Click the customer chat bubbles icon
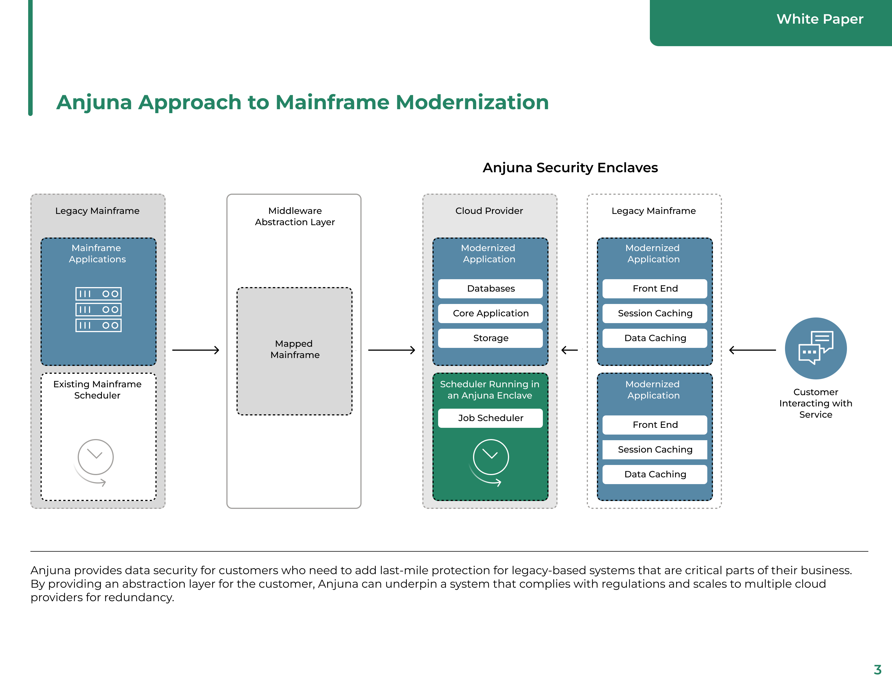The width and height of the screenshot is (892, 689). (x=816, y=348)
